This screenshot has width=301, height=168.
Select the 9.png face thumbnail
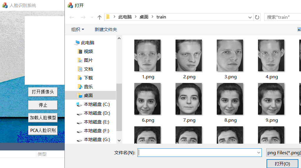pyautogui.click(x=271, y=99)
